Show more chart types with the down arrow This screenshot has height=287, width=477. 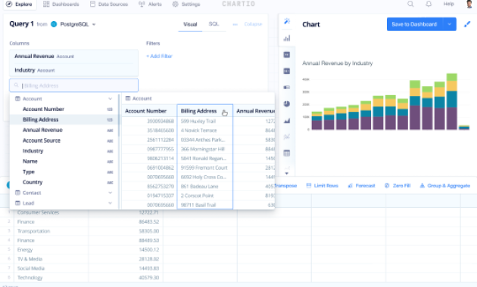click(286, 173)
